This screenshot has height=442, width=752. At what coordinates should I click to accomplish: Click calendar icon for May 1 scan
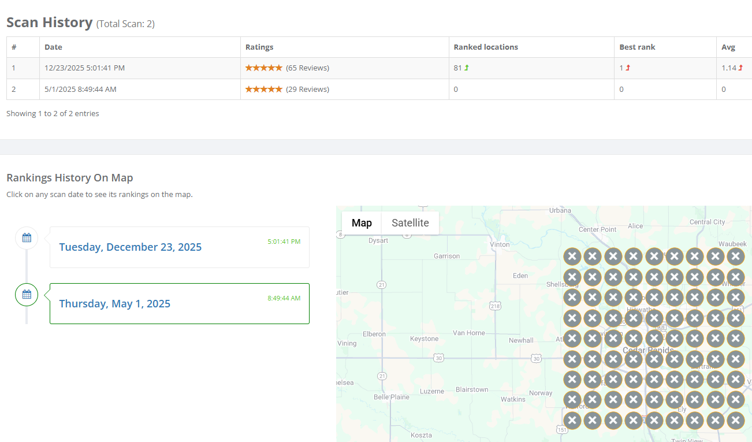point(27,295)
